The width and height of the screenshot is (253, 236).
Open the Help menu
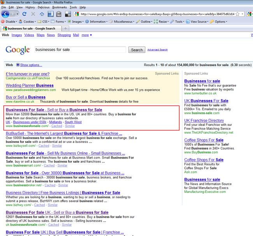click(x=83, y=7)
